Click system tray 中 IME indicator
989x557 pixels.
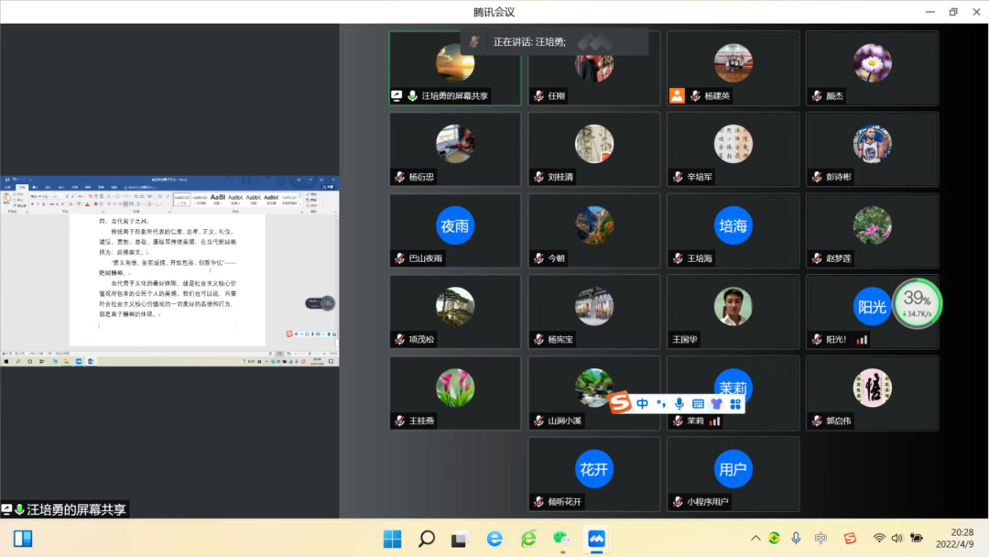(x=821, y=538)
